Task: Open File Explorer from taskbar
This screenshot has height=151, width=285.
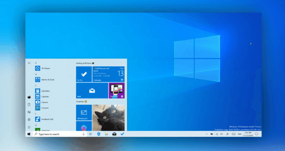Action: 106,134
